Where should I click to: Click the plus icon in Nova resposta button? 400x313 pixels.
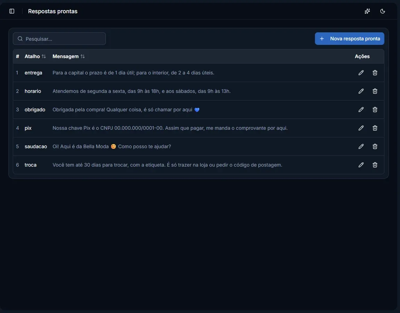pyautogui.click(x=322, y=39)
